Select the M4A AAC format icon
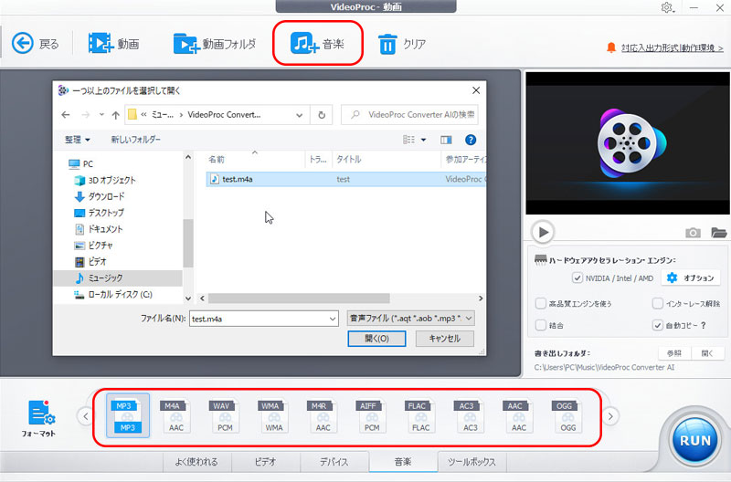This screenshot has height=482, width=731. [x=176, y=416]
